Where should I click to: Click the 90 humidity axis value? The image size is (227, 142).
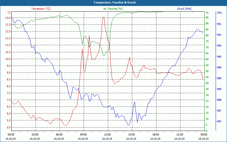coord(207,24)
